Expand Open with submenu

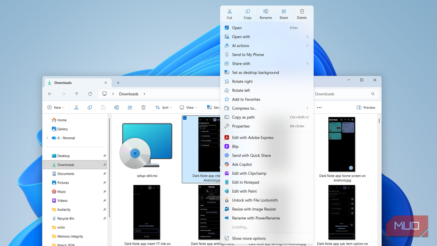pos(267,37)
